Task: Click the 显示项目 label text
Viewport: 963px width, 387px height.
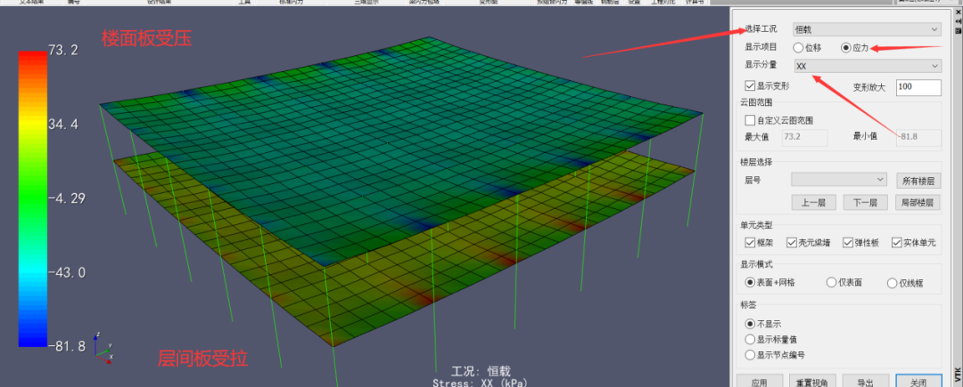Action: pyautogui.click(x=761, y=47)
